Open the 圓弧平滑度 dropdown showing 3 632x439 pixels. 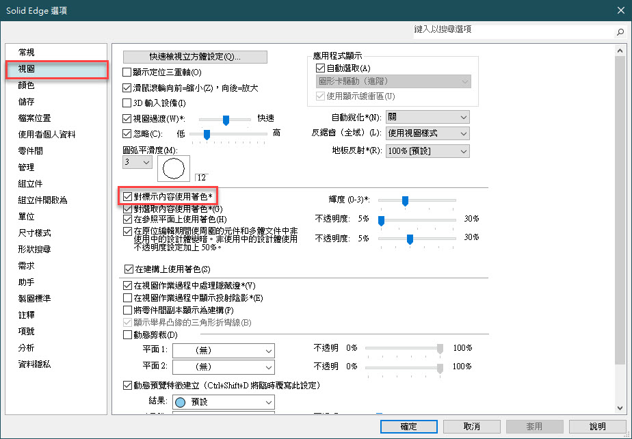pos(137,163)
